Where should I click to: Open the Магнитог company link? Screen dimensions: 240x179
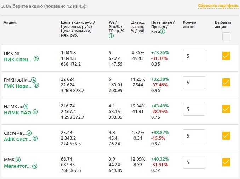point(17,166)
